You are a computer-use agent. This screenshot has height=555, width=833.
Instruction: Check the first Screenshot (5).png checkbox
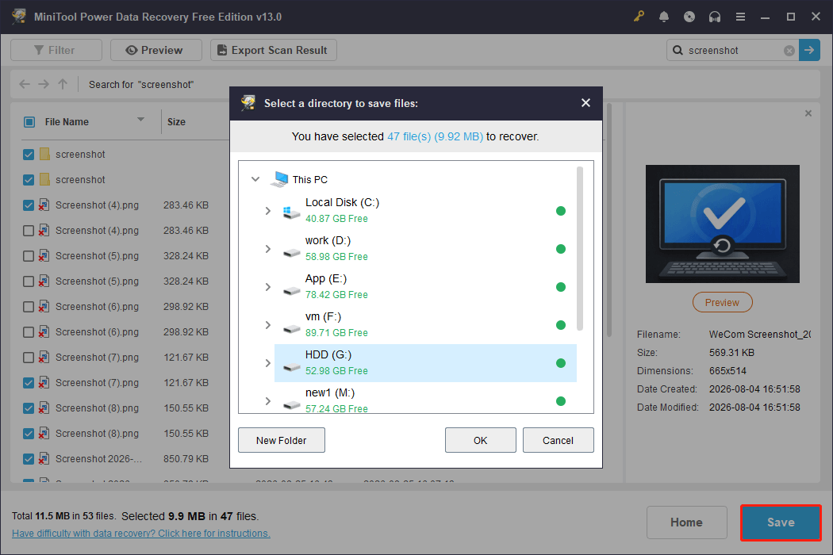tap(29, 256)
